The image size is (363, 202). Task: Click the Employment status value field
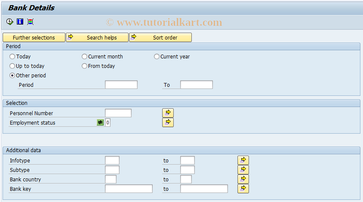click(108, 122)
